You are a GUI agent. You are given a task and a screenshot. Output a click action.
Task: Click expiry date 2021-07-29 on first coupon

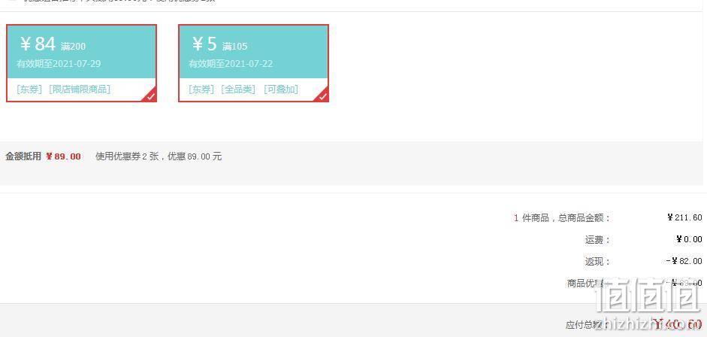click(x=77, y=64)
